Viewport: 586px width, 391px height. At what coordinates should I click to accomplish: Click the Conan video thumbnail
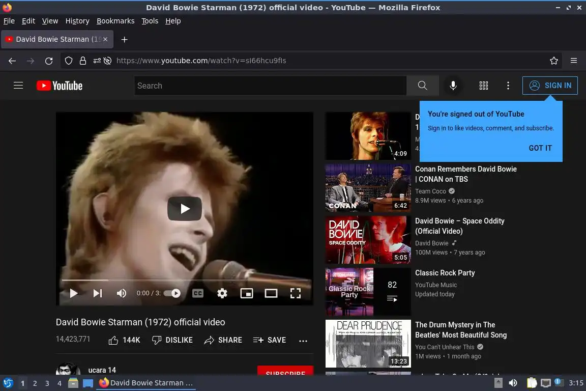click(368, 187)
